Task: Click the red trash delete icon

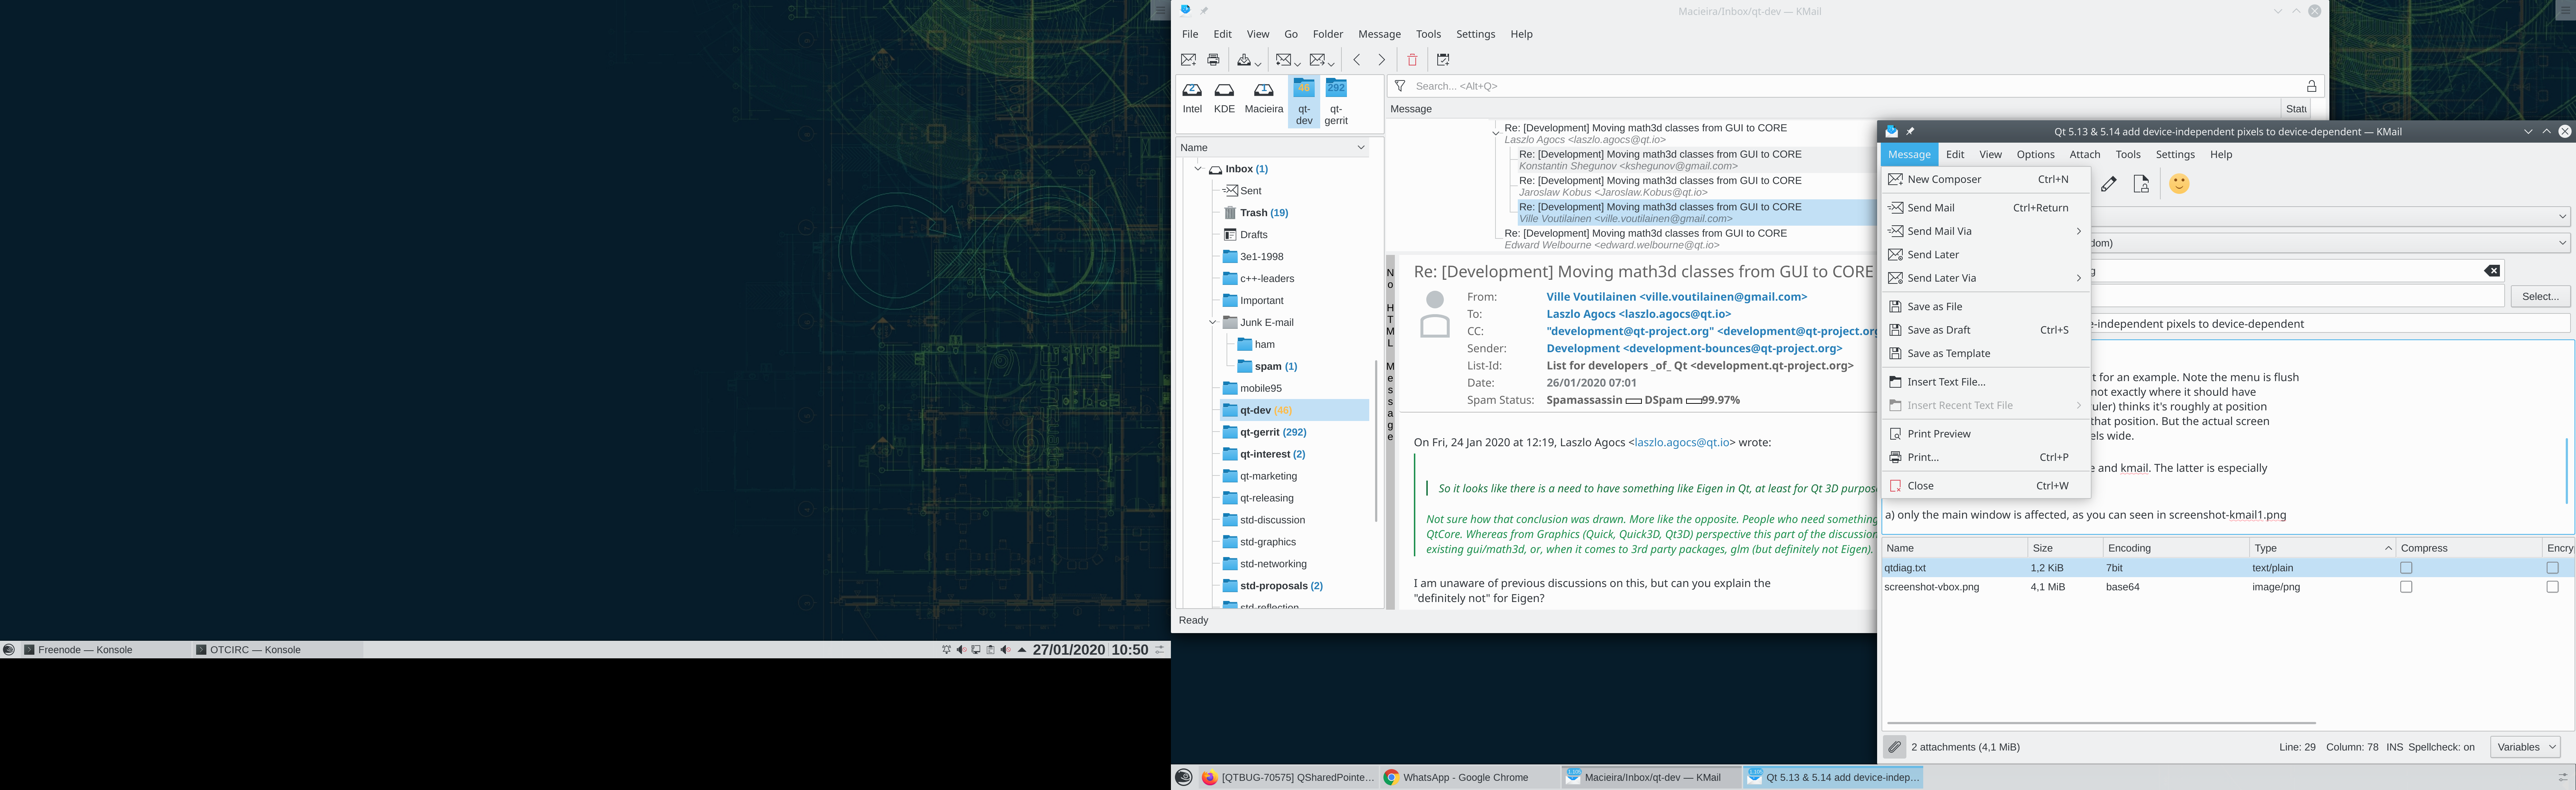Action: point(1412,60)
